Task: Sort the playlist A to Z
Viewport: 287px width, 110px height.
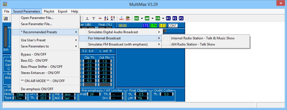Action: (x=106, y=18)
